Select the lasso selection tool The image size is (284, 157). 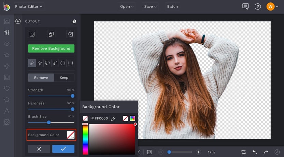pyautogui.click(x=47, y=63)
